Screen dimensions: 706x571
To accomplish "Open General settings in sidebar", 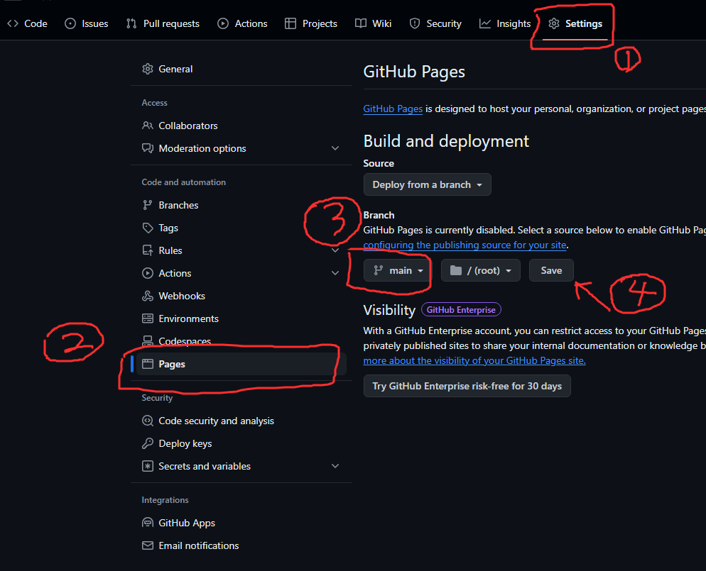I will 241,69.
